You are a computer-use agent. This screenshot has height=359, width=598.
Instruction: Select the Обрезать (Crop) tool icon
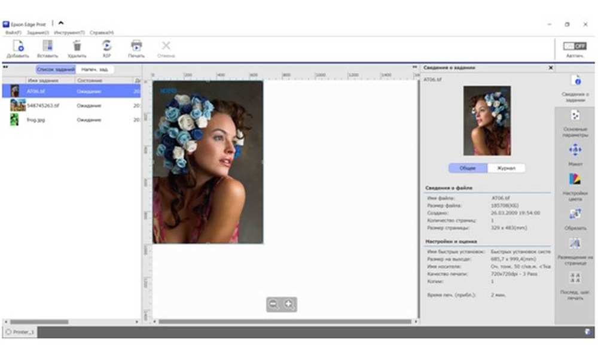(575, 214)
